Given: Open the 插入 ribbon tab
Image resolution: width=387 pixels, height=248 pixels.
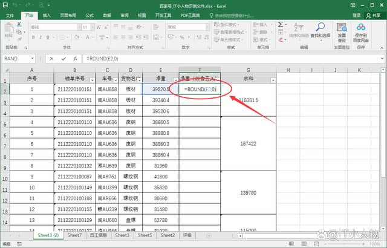Looking at the screenshot, I should click(x=47, y=15).
